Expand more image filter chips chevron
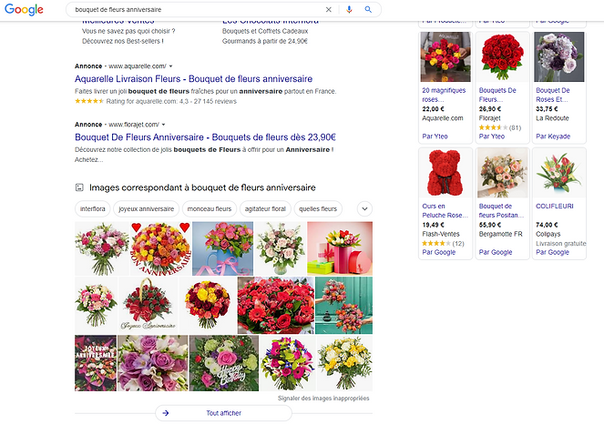The width and height of the screenshot is (604, 424). coord(364,209)
